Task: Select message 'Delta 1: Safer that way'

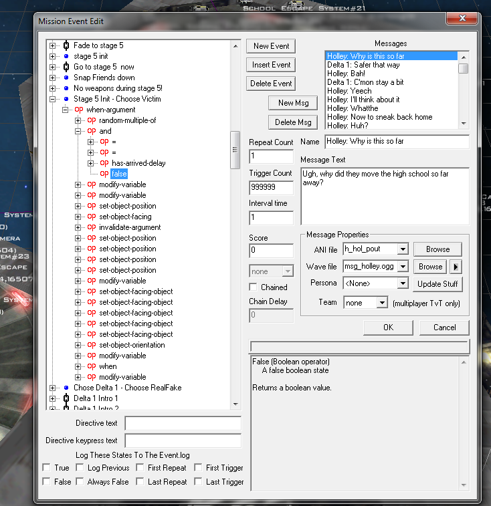Action: click(363, 65)
